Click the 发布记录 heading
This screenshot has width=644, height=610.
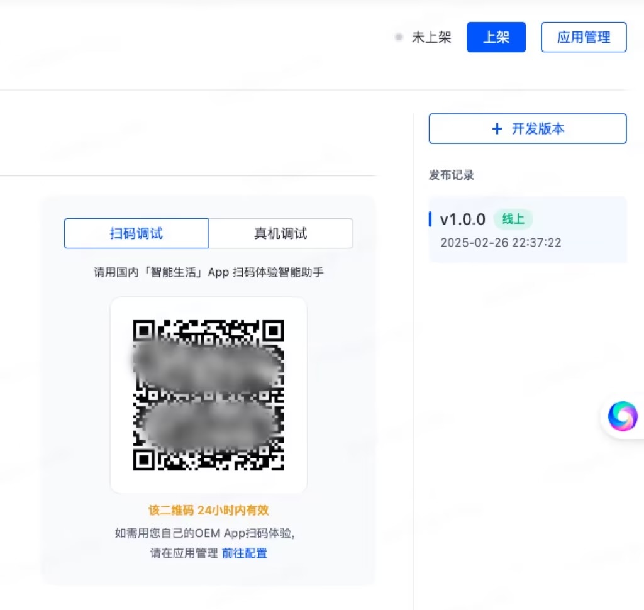pyautogui.click(x=452, y=175)
